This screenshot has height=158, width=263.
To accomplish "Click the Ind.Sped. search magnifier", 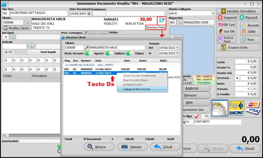I will (12, 37).
